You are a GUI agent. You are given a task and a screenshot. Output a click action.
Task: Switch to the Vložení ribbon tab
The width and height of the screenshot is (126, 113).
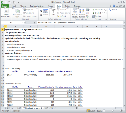[x=23, y=6]
